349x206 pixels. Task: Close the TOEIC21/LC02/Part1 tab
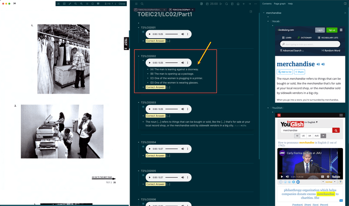192,10
